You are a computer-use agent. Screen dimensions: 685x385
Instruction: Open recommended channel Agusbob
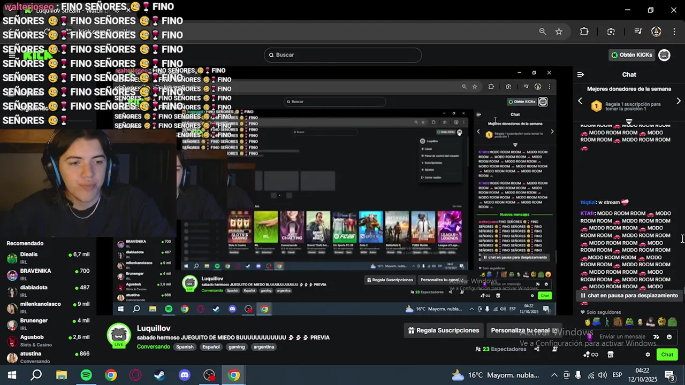click(x=48, y=341)
